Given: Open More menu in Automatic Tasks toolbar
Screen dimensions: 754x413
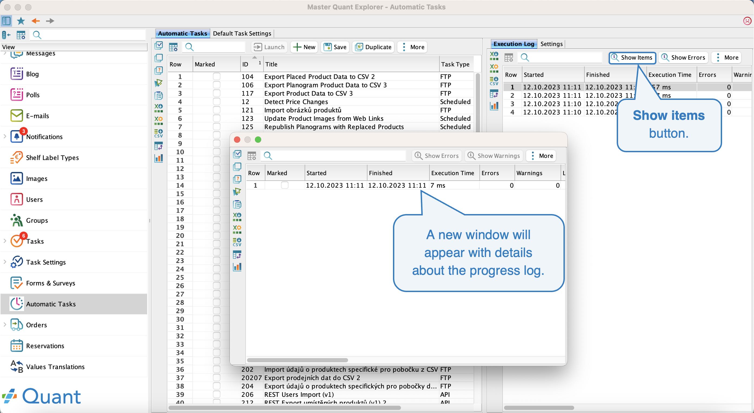Looking at the screenshot, I should pos(412,47).
